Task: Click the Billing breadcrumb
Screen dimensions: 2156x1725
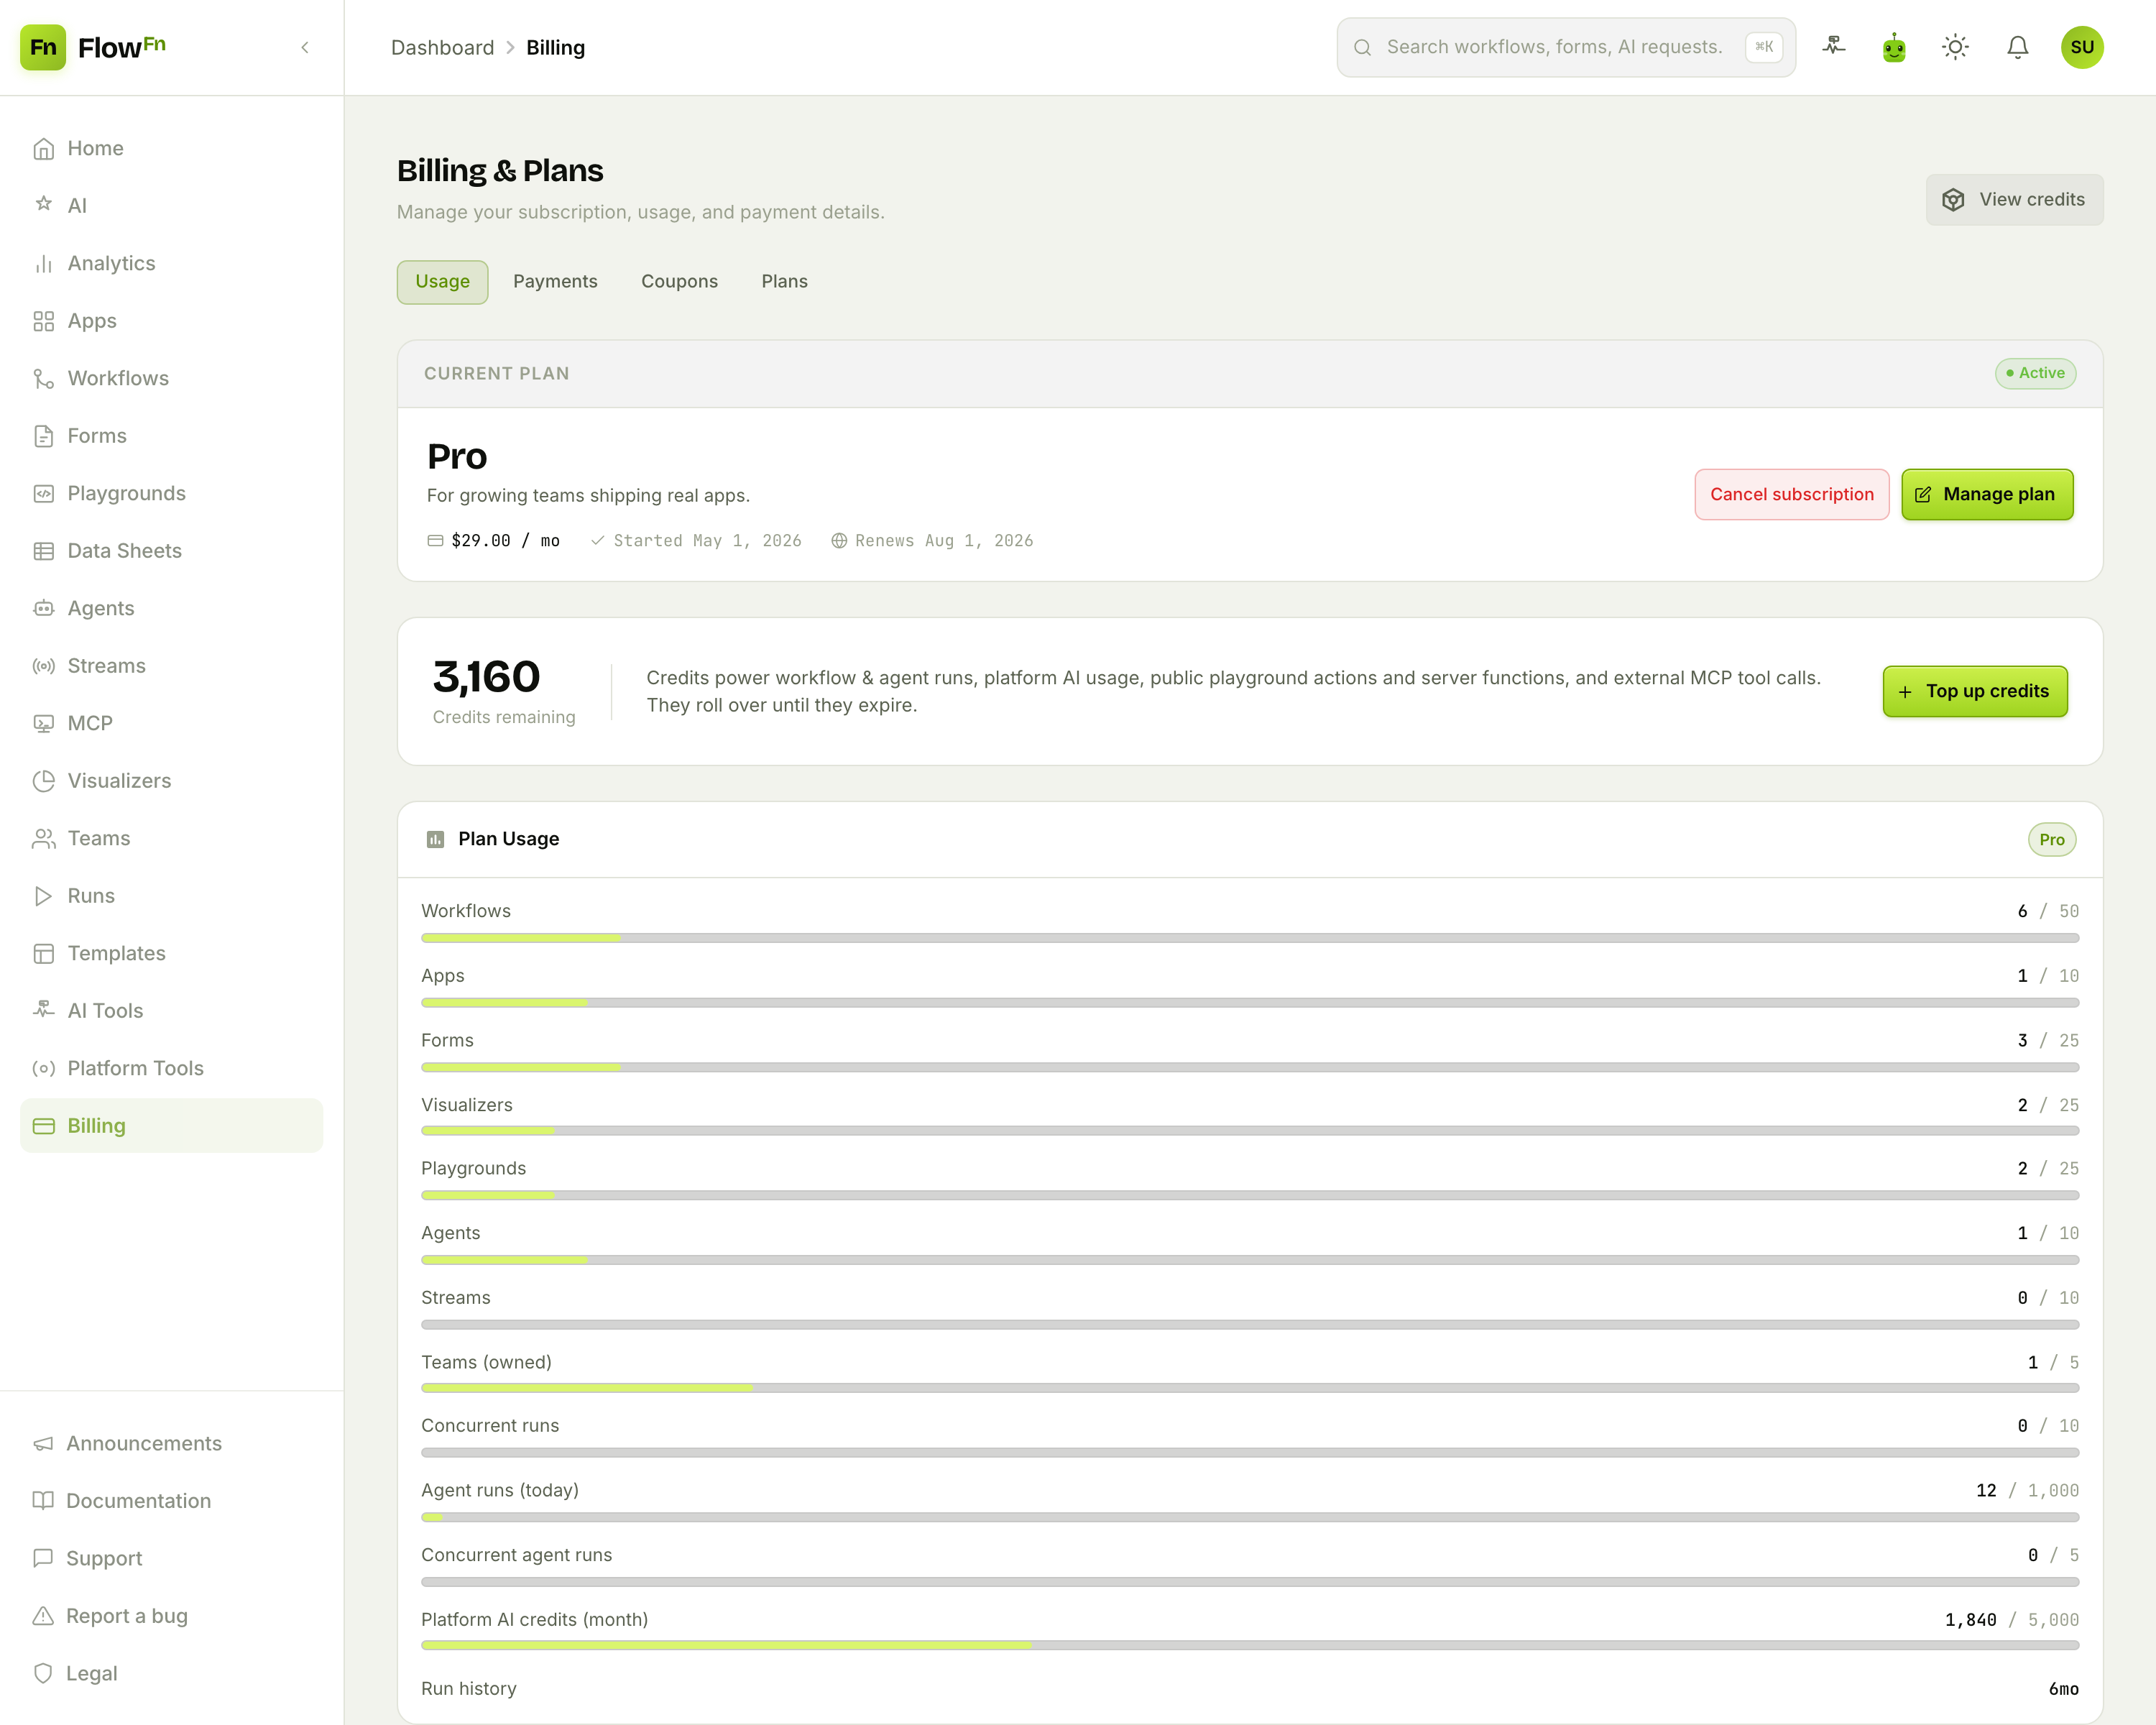Action: tap(555, 47)
